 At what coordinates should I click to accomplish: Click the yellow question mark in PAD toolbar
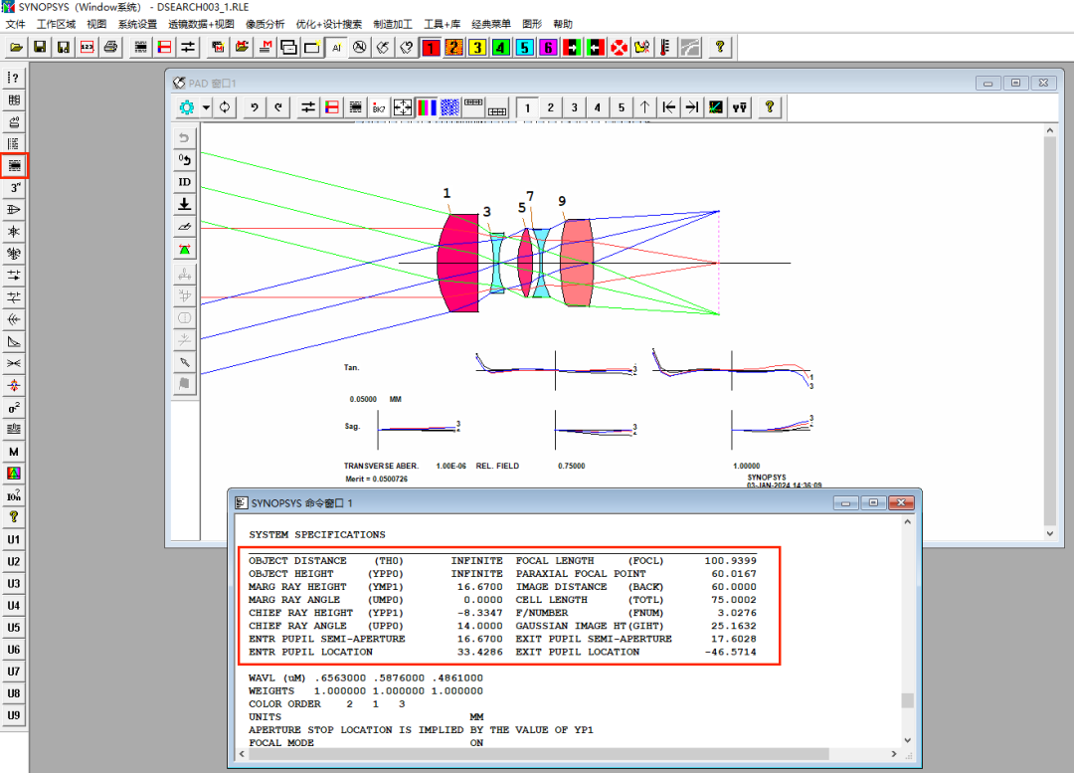[x=769, y=107]
